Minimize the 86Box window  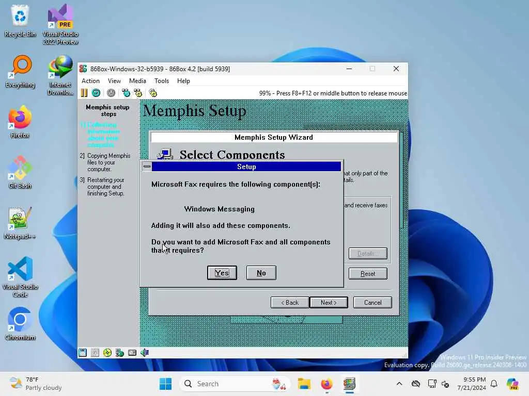pos(349,69)
